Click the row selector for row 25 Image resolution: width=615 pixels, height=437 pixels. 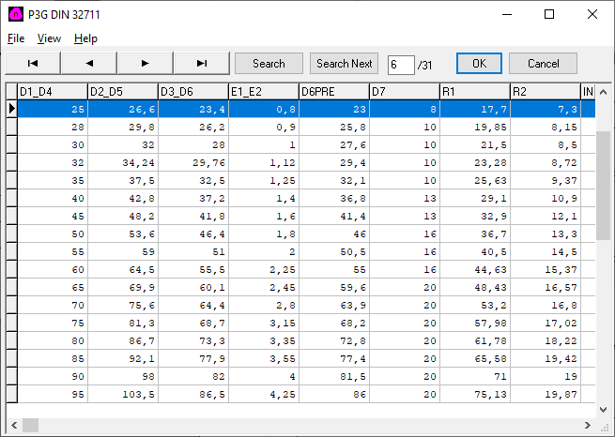click(11, 109)
